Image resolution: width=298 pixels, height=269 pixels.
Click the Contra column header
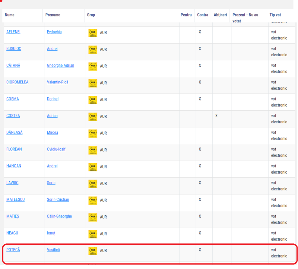coord(203,15)
